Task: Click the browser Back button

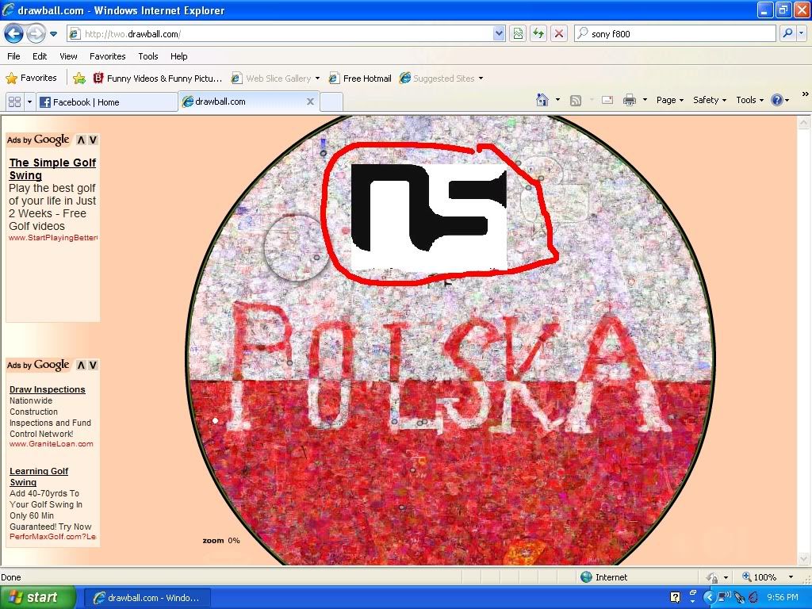Action: tap(13, 33)
